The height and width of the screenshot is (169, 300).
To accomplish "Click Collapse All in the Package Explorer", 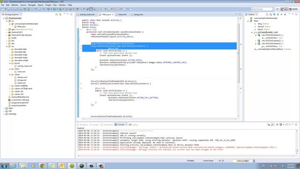I will 57,15.
